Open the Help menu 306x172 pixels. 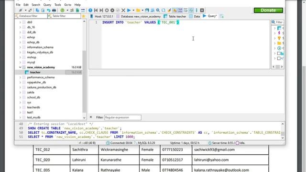(x=77, y=5)
